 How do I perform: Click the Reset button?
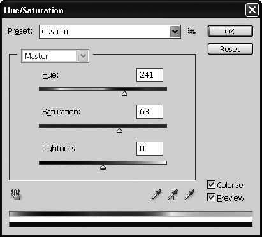[230, 49]
